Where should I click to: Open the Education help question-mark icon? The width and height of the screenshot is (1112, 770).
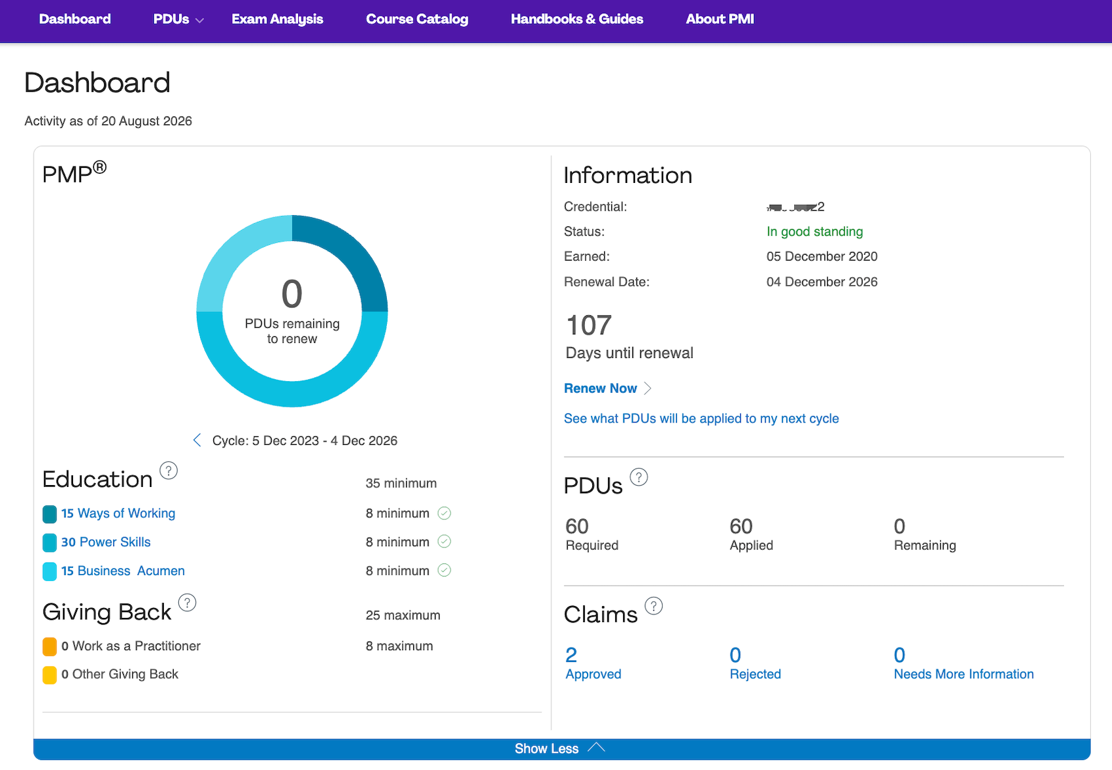pyautogui.click(x=168, y=471)
